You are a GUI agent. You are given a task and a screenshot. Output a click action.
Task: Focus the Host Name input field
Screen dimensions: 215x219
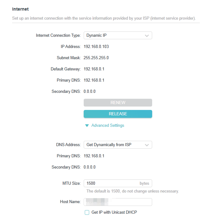click(118, 202)
